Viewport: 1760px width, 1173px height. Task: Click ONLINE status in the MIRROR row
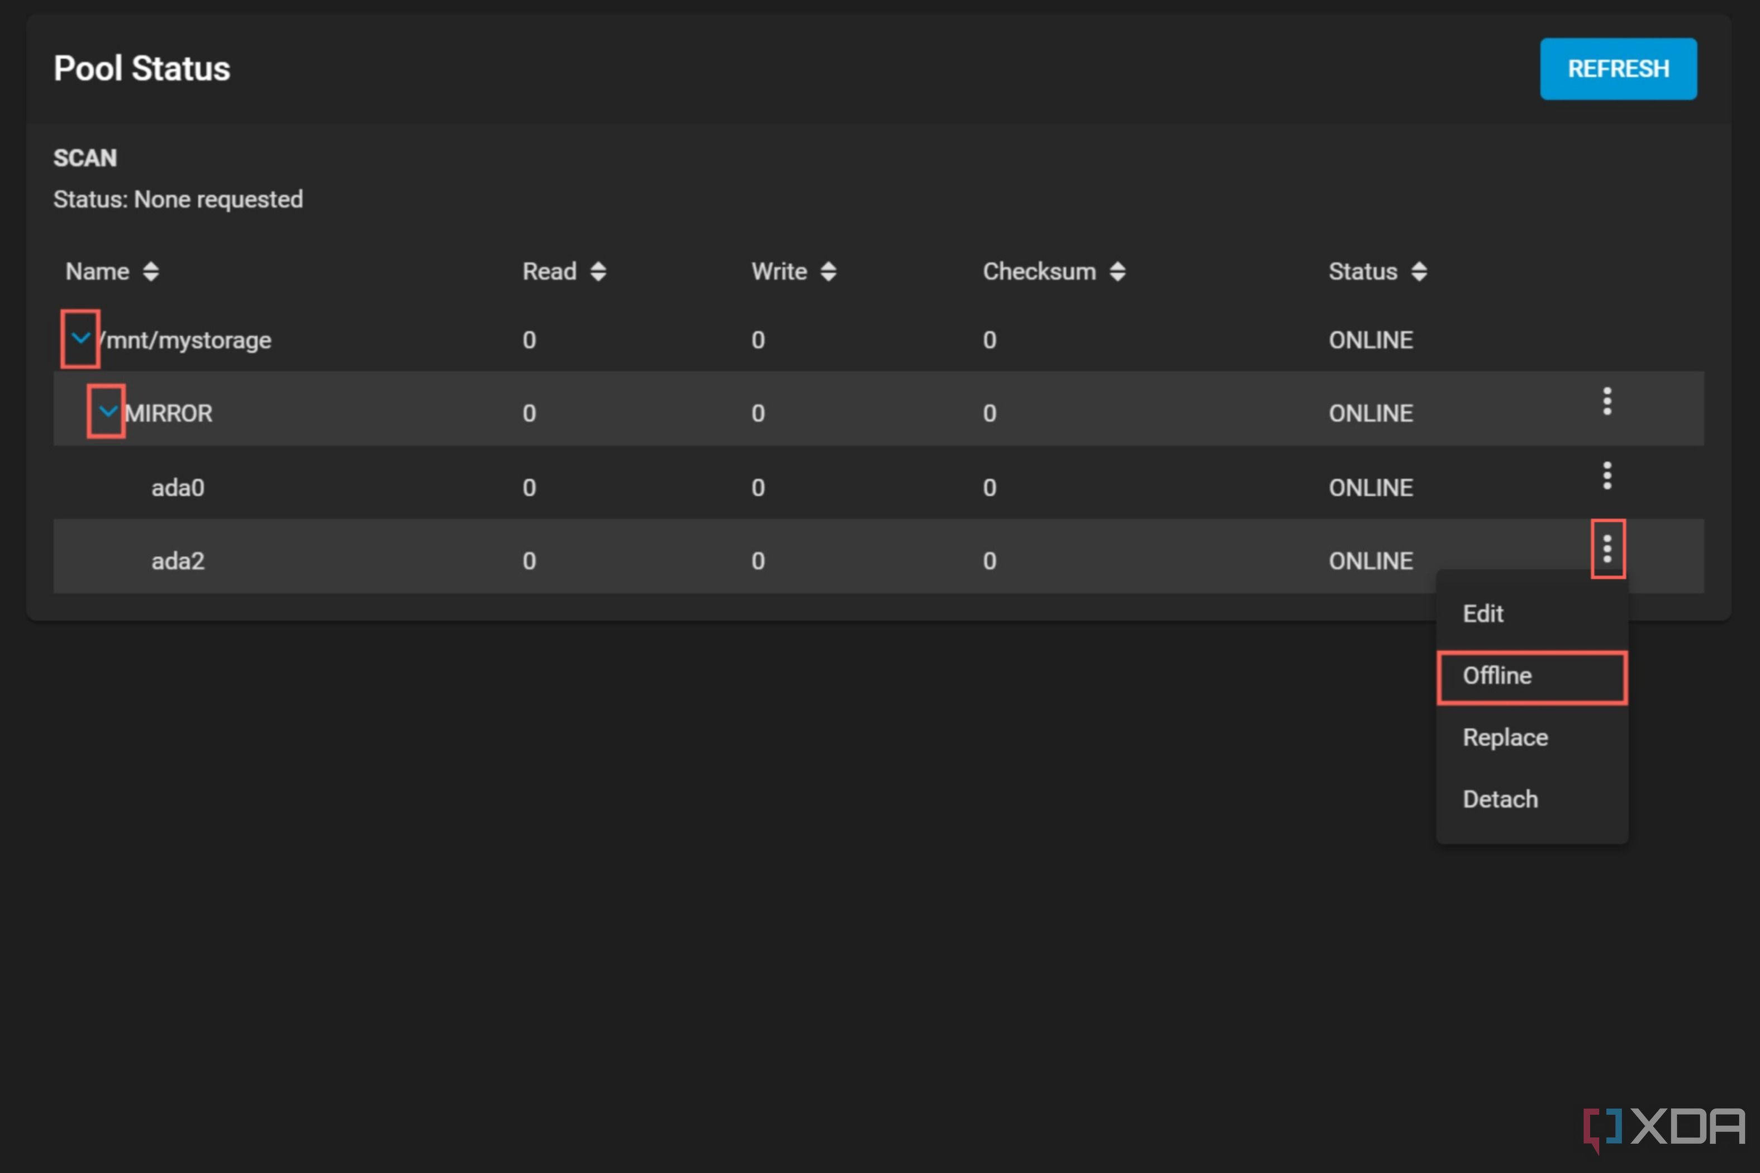coord(1370,414)
